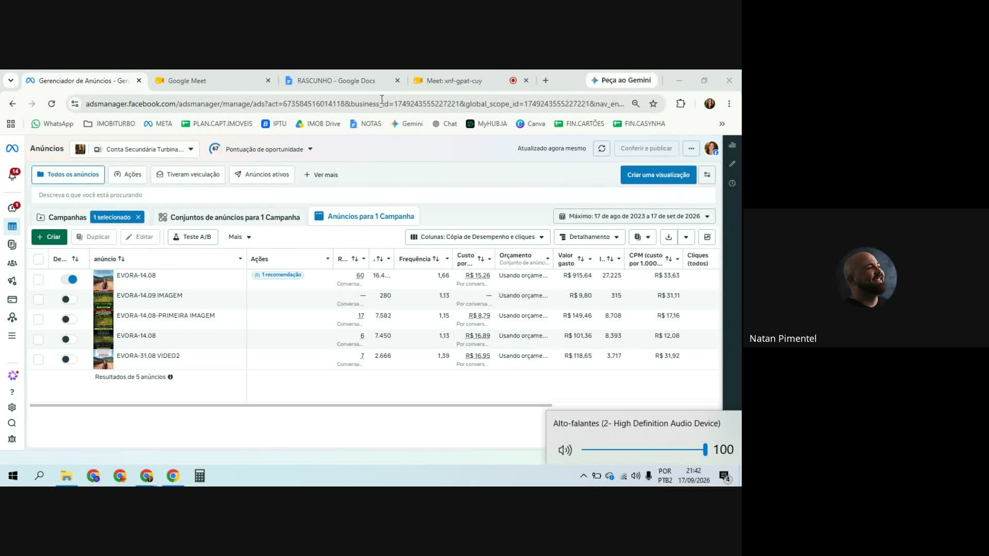The image size is (989, 556).
Task: Enable the EVORA-31.08 VIDEO2 ad toggle
Action: point(69,359)
